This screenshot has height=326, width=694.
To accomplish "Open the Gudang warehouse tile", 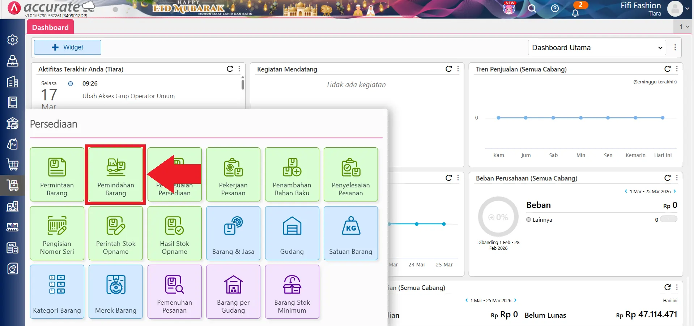I will pos(292,233).
